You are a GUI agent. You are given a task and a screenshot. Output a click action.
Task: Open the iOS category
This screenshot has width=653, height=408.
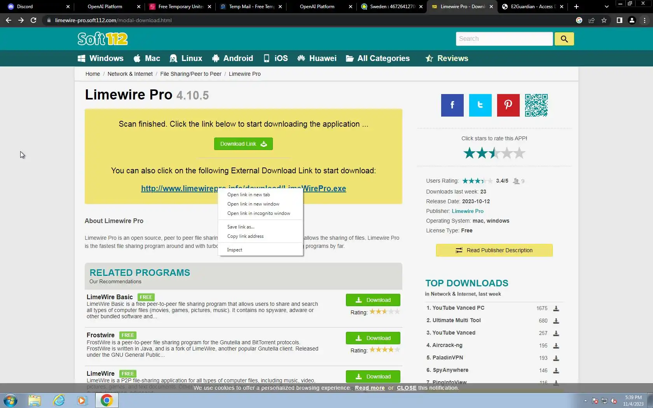click(x=276, y=58)
